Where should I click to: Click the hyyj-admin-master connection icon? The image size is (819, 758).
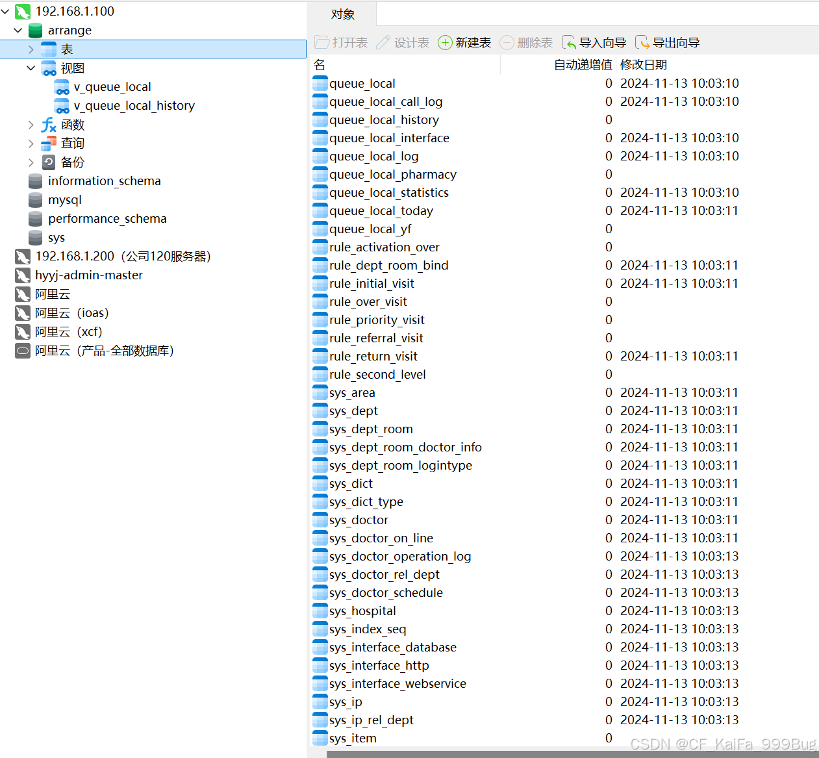point(23,275)
